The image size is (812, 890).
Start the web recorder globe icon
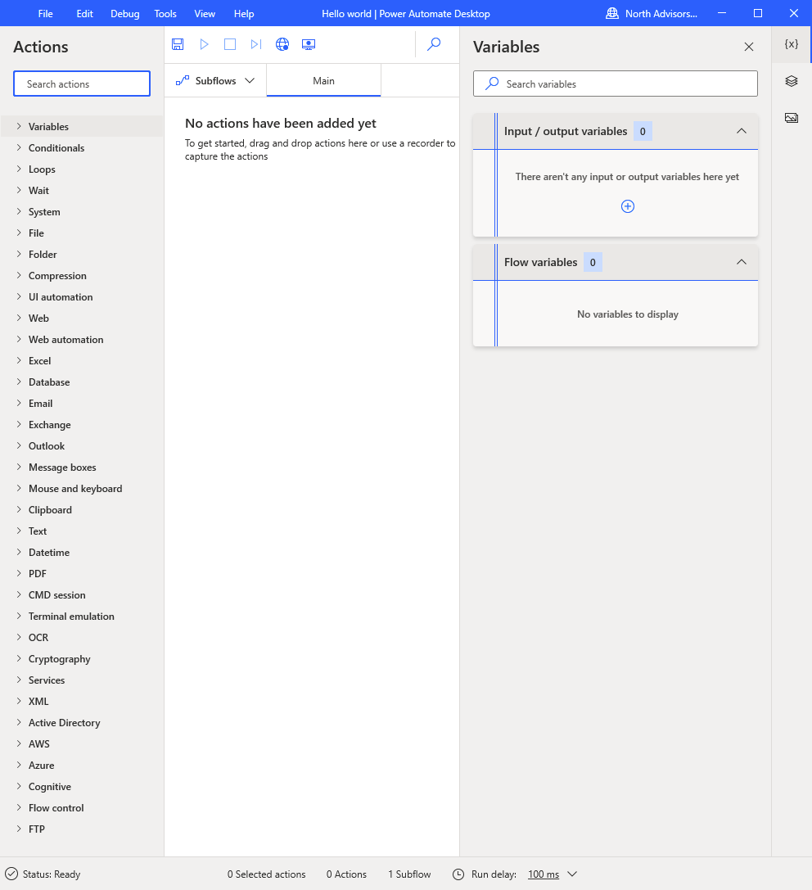click(282, 44)
